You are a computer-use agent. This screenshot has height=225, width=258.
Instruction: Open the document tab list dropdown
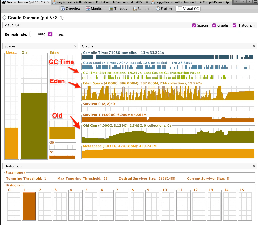[250, 2]
